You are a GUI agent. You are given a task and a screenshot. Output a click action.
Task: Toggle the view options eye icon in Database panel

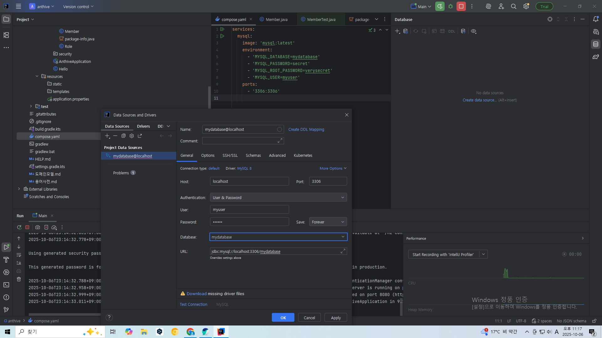click(473, 31)
